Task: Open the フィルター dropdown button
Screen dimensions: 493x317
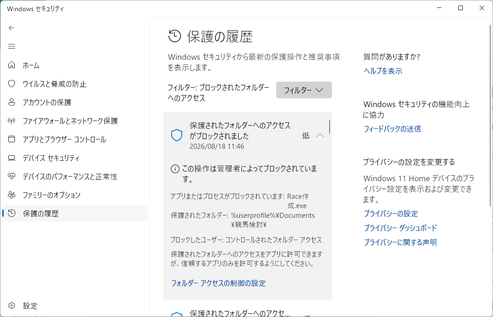Action: pyautogui.click(x=304, y=90)
